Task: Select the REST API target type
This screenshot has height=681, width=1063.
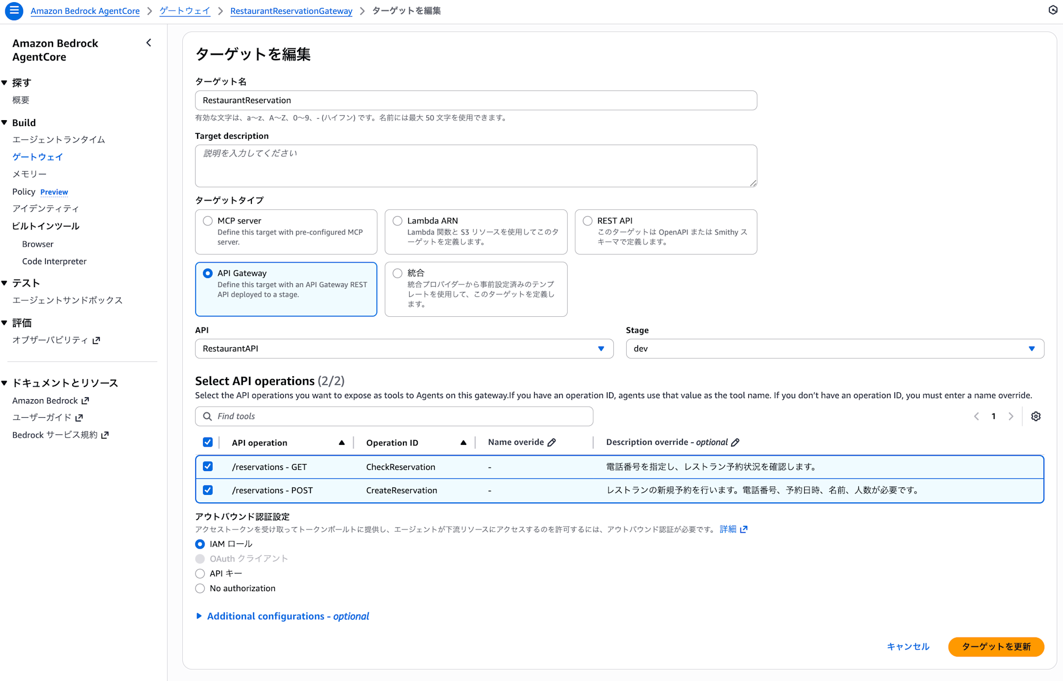Action: point(587,220)
